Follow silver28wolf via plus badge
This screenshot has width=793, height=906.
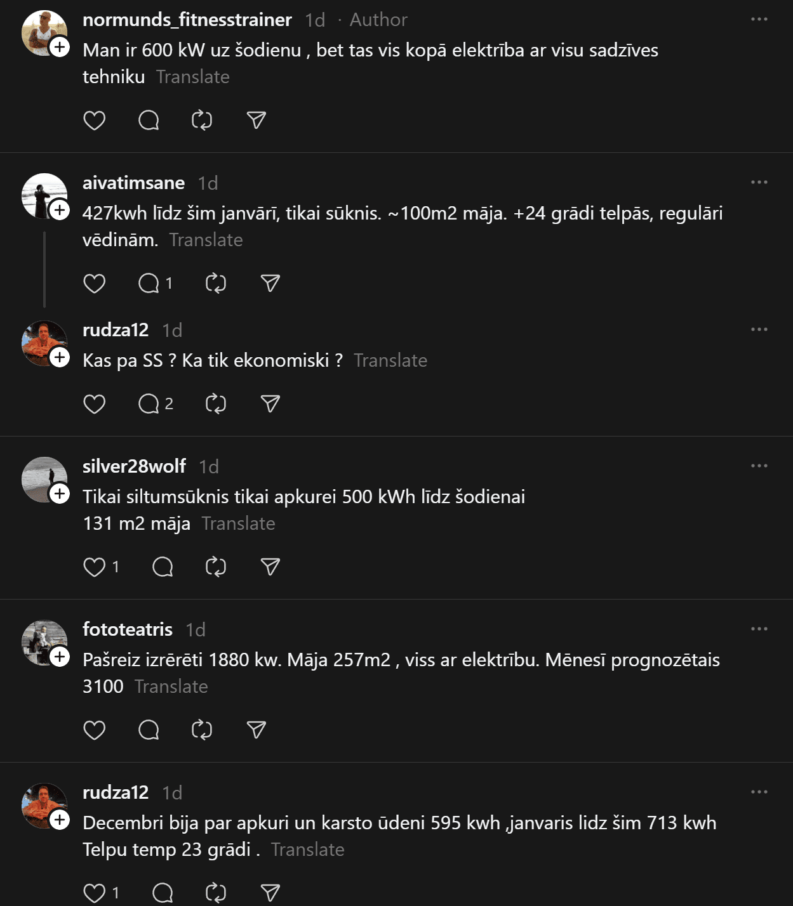(x=60, y=494)
